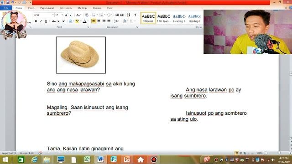Viewport: 292px width, 164px height.
Task: Expand the Undo history arrow
Action: [x=16, y=2]
